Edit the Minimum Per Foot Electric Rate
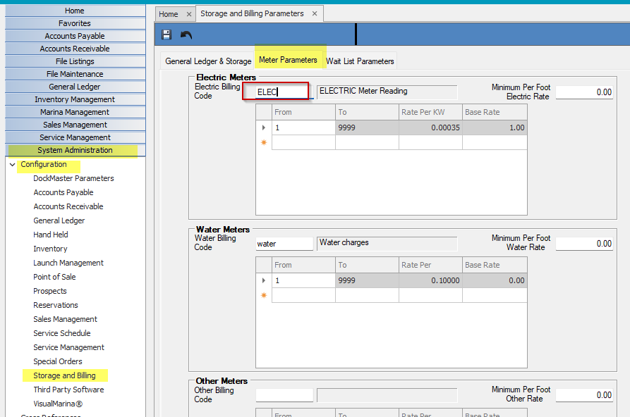The image size is (630, 417). tap(585, 92)
